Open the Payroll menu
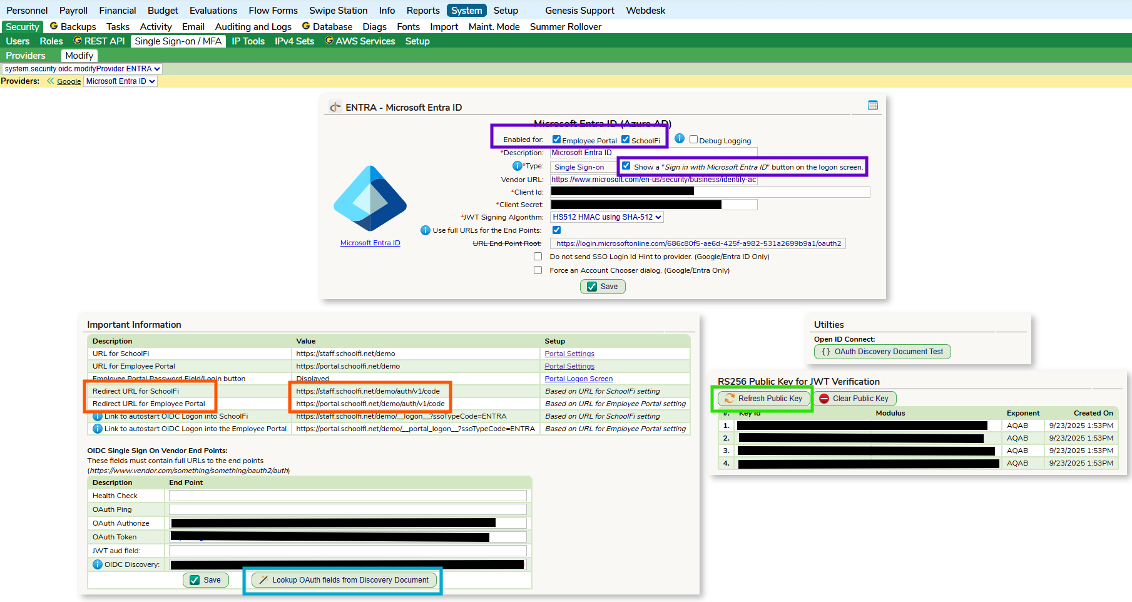Image resolution: width=1132 pixels, height=602 pixels. click(73, 11)
